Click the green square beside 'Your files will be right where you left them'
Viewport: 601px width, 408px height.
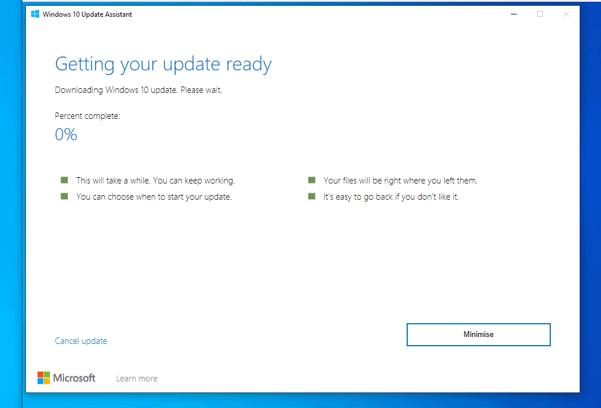coord(311,179)
